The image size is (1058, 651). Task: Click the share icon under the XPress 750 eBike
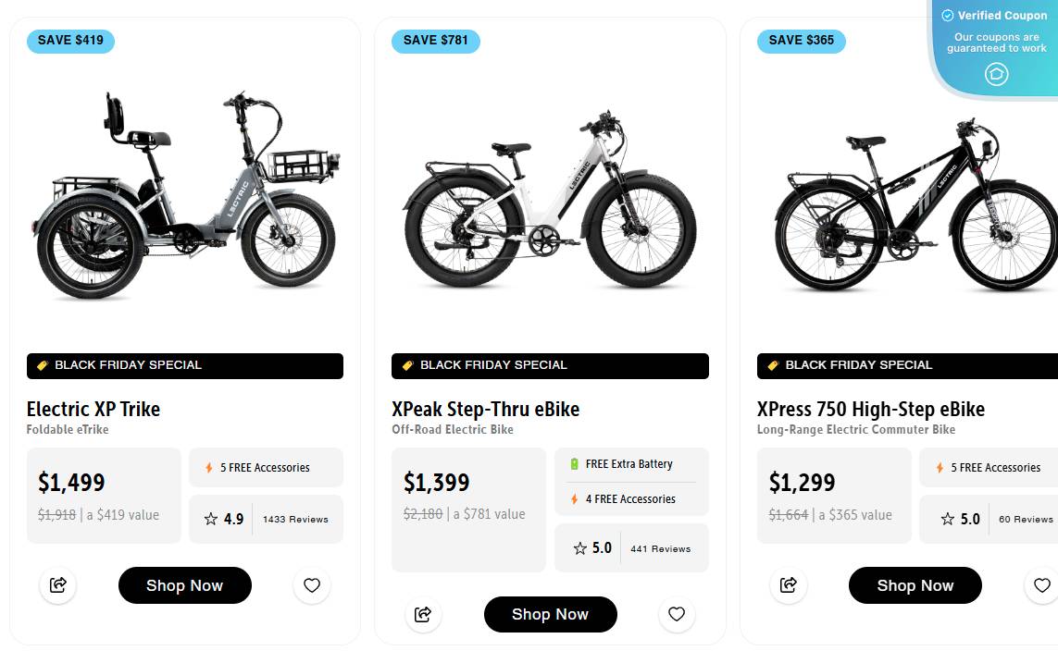click(x=788, y=584)
